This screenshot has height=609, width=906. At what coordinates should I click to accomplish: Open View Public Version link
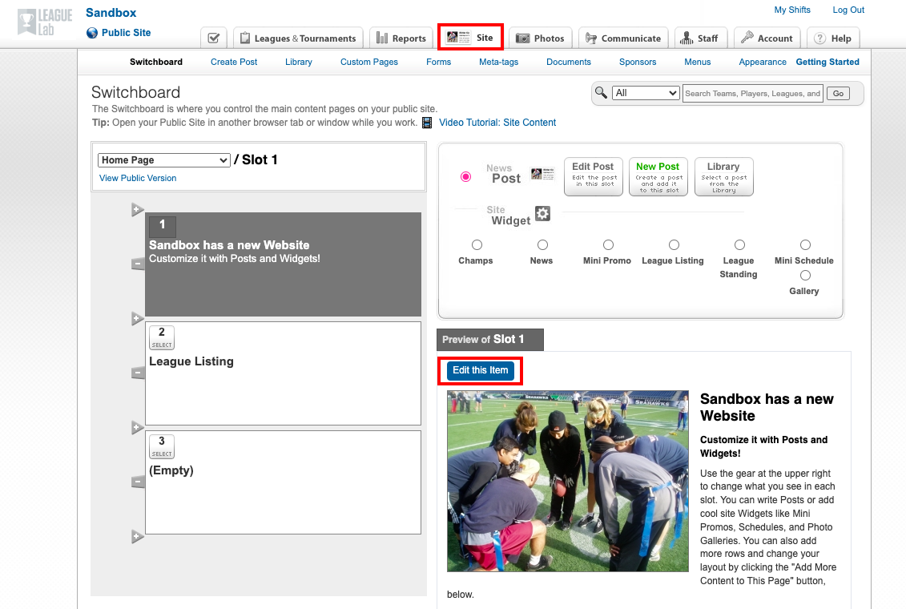[138, 178]
